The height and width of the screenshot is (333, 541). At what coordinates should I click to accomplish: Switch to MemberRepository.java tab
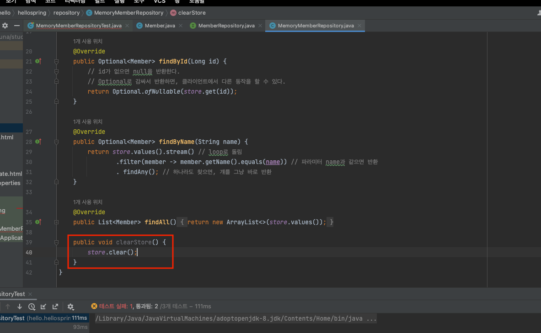[226, 26]
